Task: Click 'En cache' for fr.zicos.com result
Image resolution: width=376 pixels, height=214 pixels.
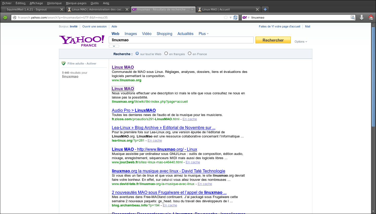Action: 190,119
